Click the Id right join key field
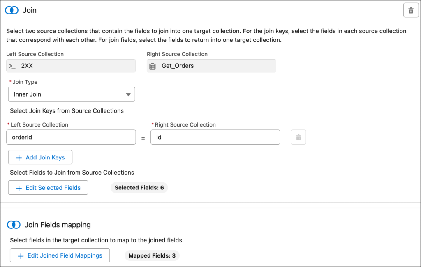This screenshot has height=267, width=421. coord(215,138)
